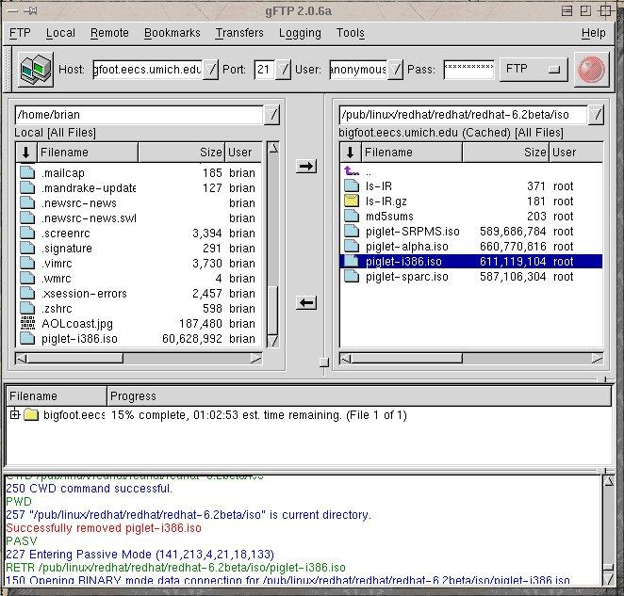Click the left arrow download button
This screenshot has height=596, width=624.
(305, 302)
